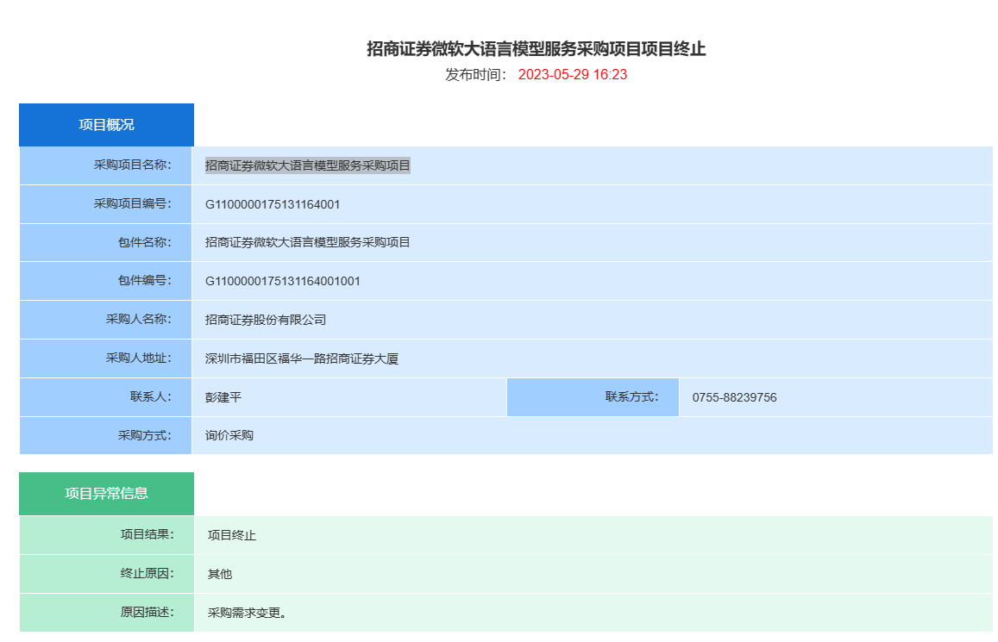The height and width of the screenshot is (642, 998).
Task: Click the red publish date 2023-05-29 16:23
Action: coord(572,75)
